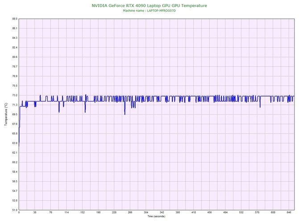Screen dimensions: 299x224
Task: Click the y-axis value 88.0
Action: [x=15, y=19]
